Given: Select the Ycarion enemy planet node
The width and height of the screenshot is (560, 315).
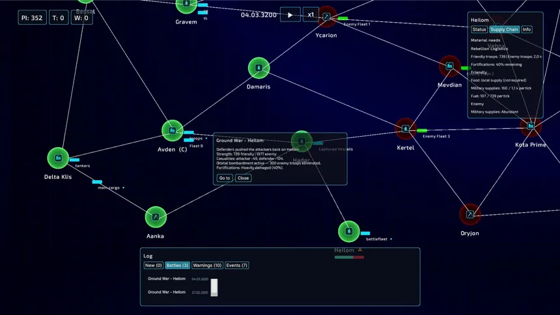Looking at the screenshot, I should [326, 16].
